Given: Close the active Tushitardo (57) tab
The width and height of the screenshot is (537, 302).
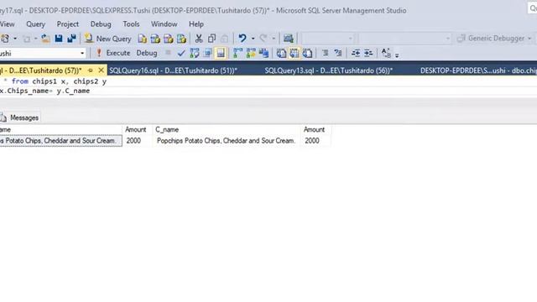Looking at the screenshot, I should 101,70.
